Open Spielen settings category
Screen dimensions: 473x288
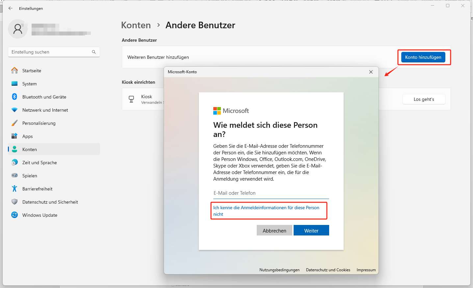click(54, 176)
